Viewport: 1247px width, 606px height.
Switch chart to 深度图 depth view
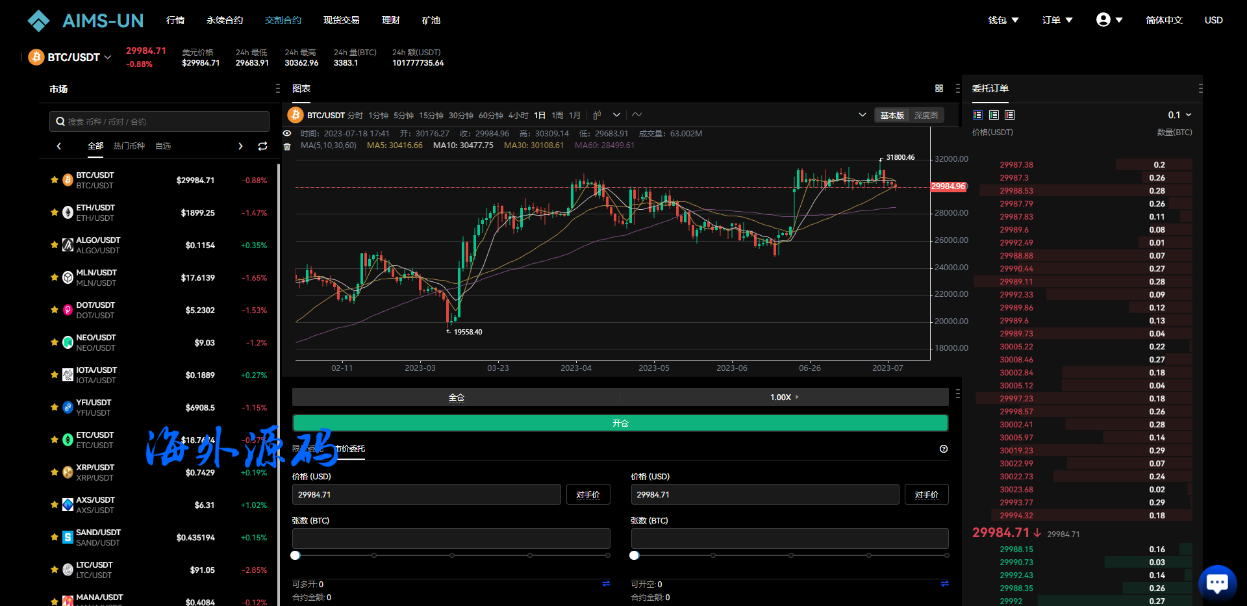click(926, 115)
